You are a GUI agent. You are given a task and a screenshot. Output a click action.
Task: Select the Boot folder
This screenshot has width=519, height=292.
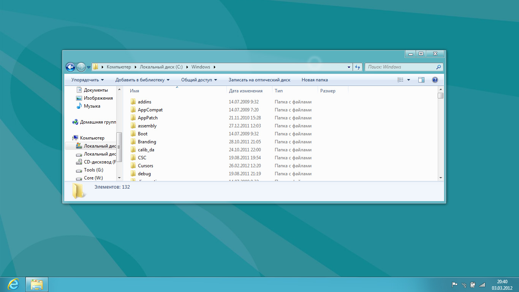[142, 134]
